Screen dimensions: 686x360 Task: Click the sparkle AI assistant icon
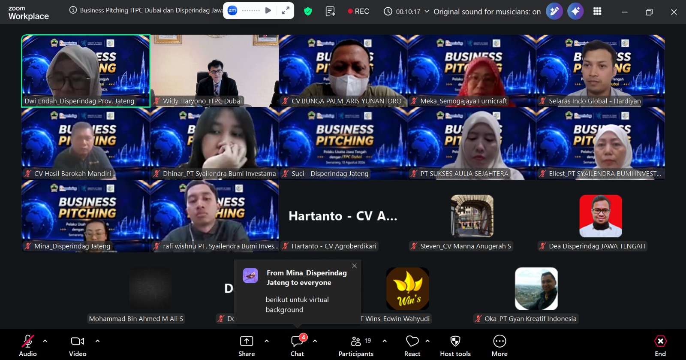[575, 11]
